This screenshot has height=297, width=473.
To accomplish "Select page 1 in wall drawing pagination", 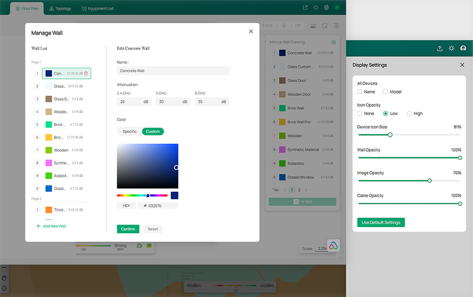I will pyautogui.click(x=292, y=190).
